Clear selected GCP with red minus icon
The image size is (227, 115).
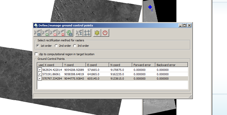pos(61,33)
